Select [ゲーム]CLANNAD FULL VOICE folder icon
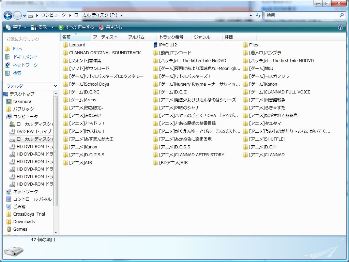 [x=245, y=92]
